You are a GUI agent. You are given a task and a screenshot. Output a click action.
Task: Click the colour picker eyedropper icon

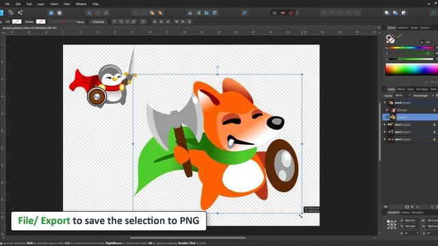(x=399, y=36)
